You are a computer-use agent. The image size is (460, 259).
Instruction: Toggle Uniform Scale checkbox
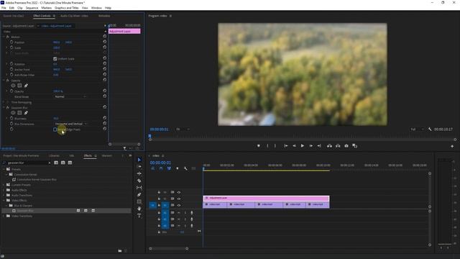coord(55,59)
